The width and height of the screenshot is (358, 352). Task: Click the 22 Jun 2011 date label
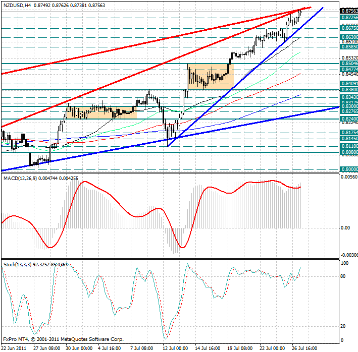point(14,348)
